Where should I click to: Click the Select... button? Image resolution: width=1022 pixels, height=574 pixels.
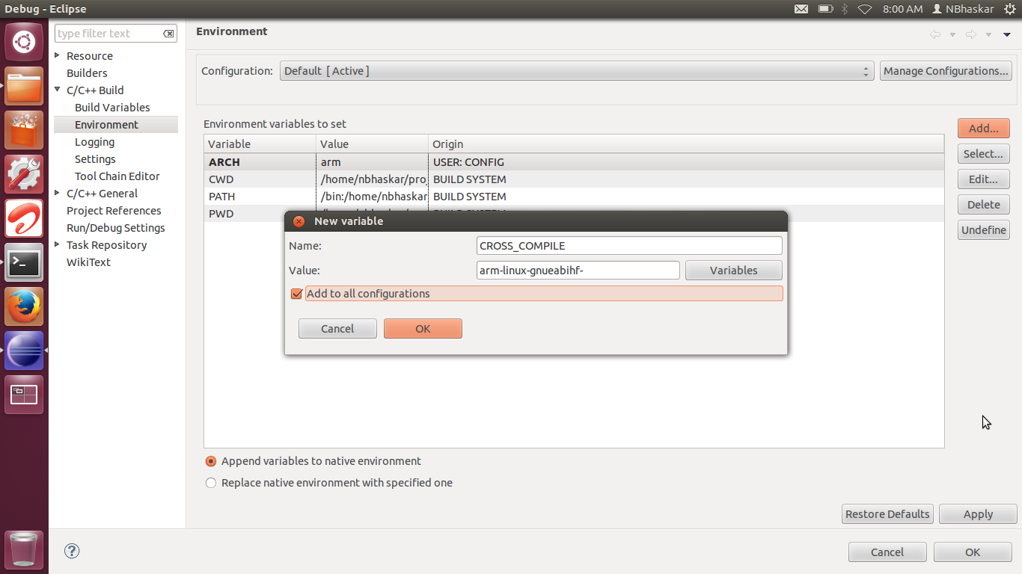click(x=984, y=154)
